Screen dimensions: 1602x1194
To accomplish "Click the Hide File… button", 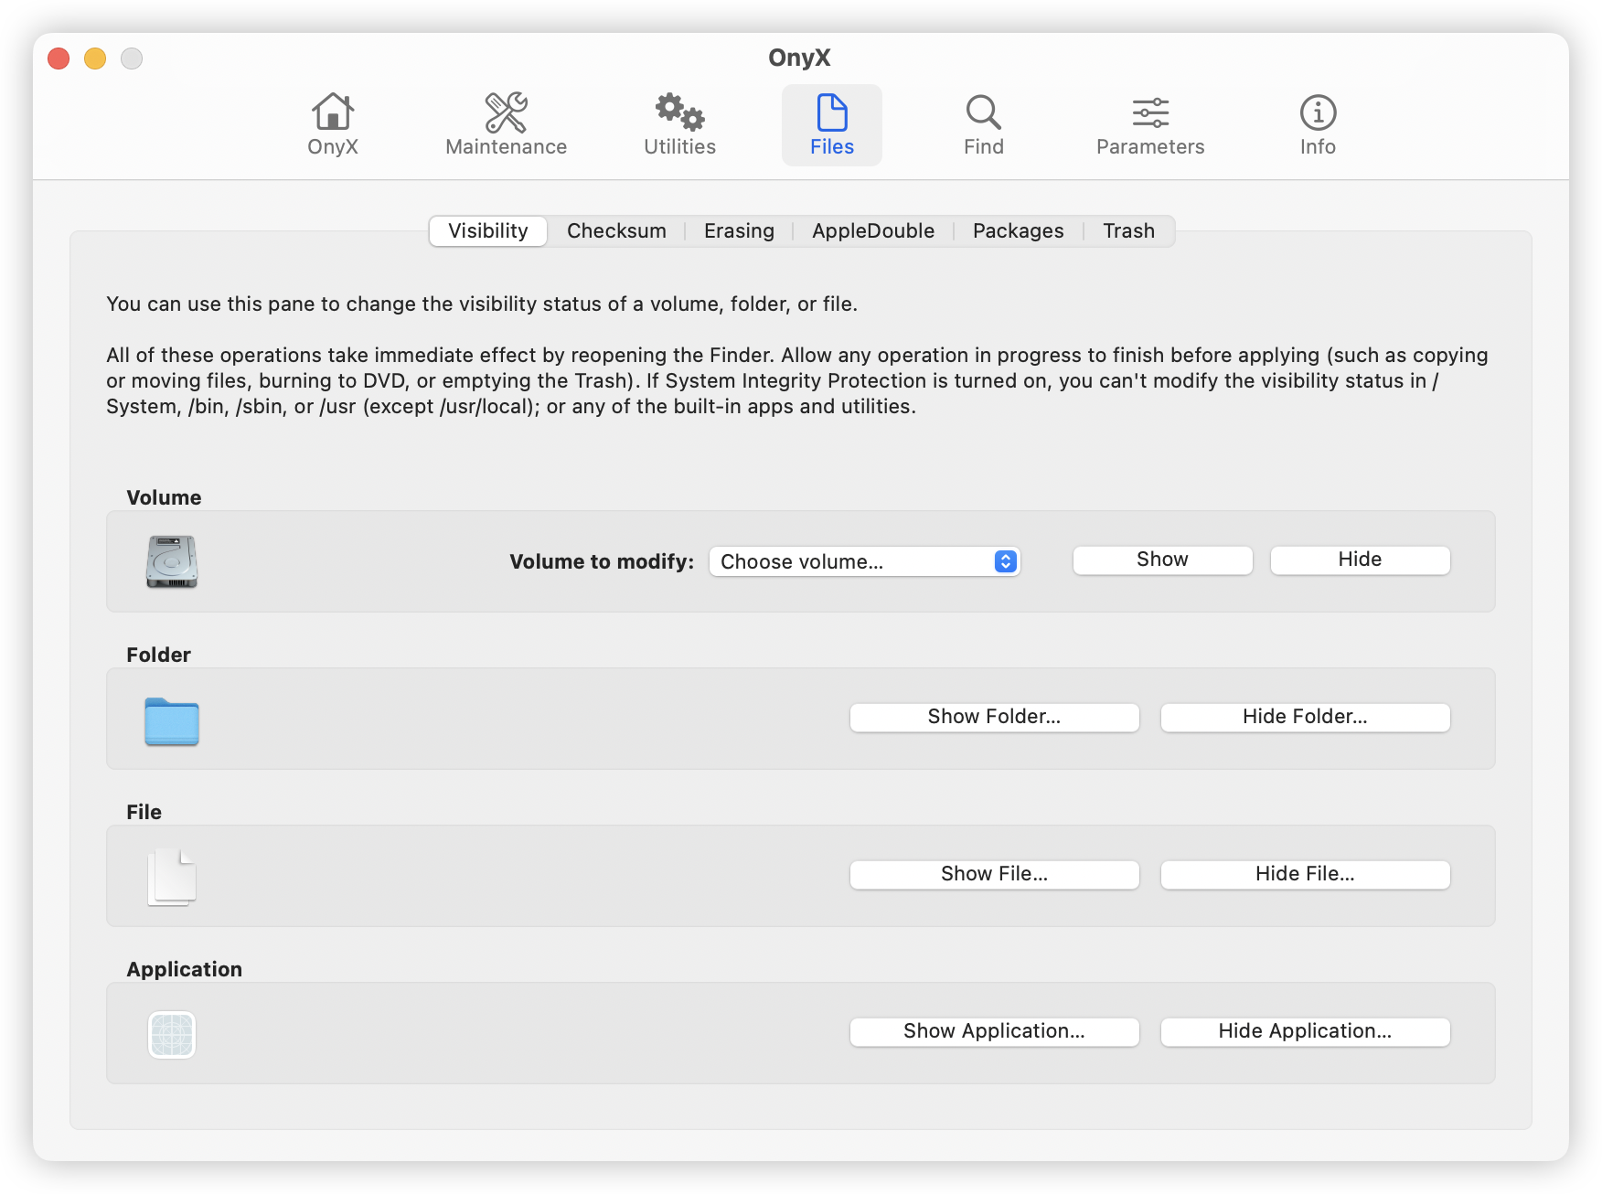I will pos(1305,874).
